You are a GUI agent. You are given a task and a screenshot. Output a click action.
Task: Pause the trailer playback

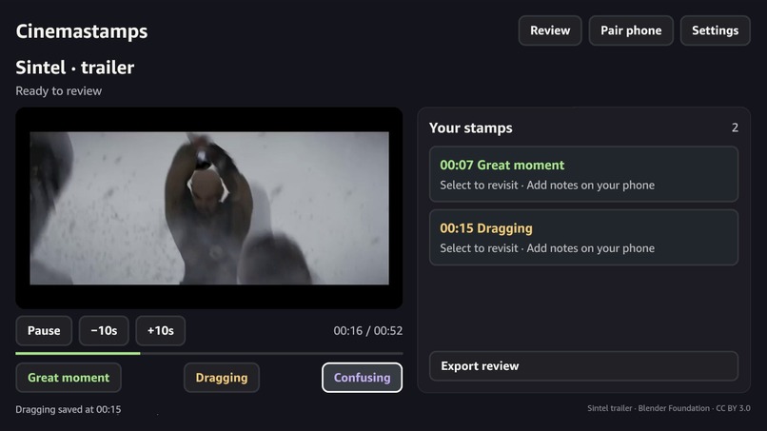pyautogui.click(x=44, y=331)
